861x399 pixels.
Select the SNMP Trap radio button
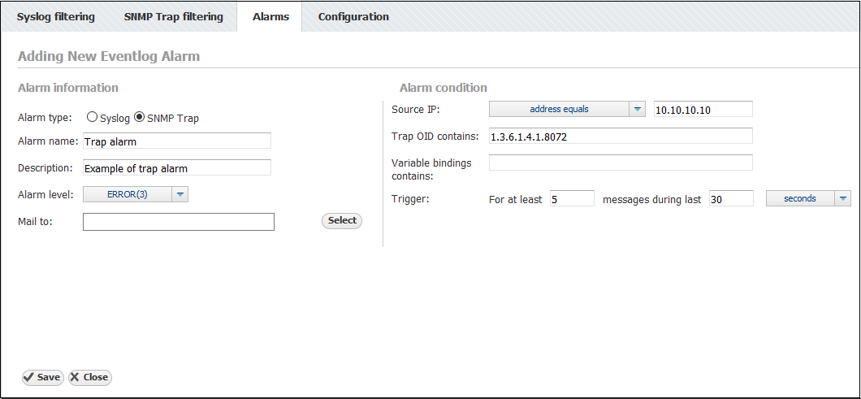140,117
